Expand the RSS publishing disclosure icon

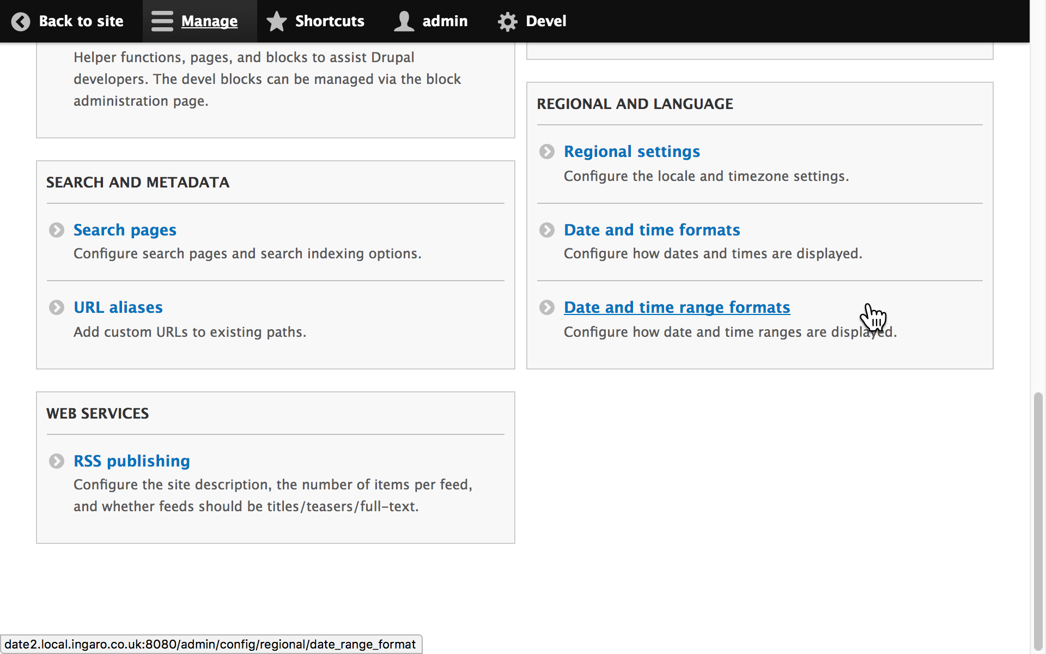[57, 459]
